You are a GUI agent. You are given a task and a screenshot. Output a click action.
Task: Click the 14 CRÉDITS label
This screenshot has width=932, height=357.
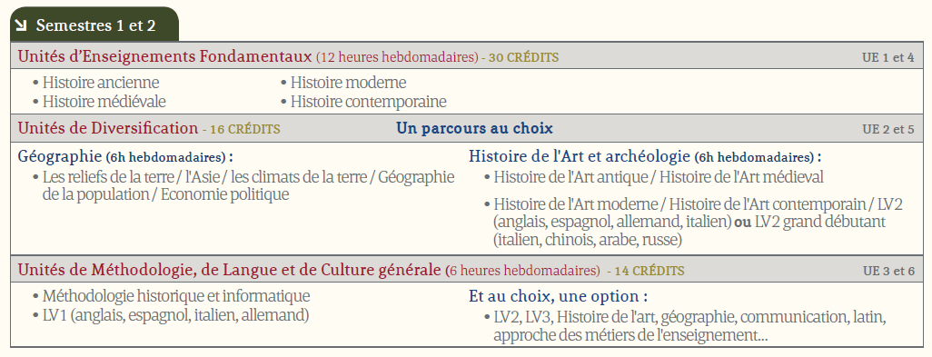[649, 271]
